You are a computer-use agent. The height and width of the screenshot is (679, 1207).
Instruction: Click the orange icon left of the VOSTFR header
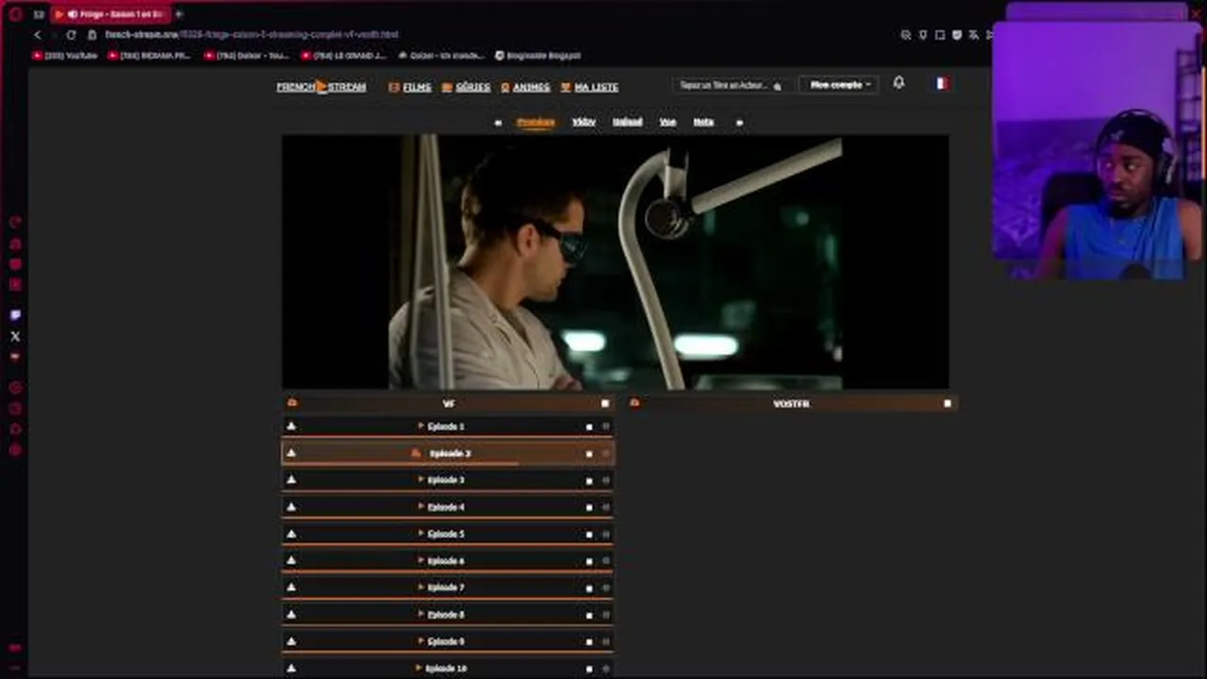(x=635, y=403)
